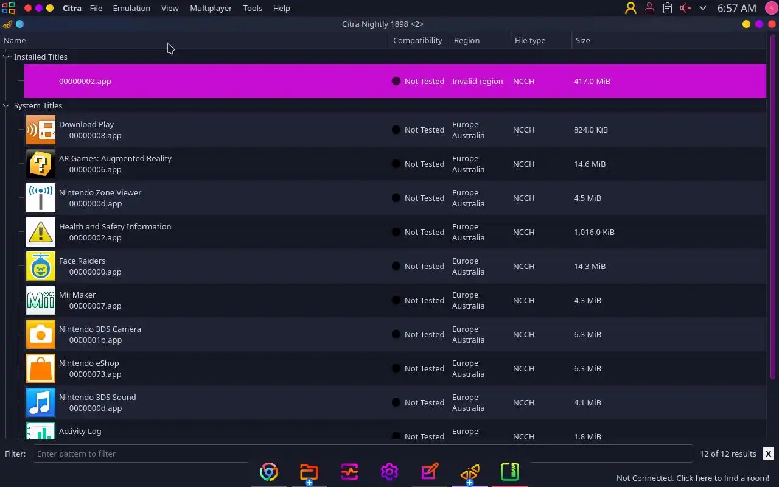Click the 12 of 12 results label
The height and width of the screenshot is (487, 779).
pos(728,454)
